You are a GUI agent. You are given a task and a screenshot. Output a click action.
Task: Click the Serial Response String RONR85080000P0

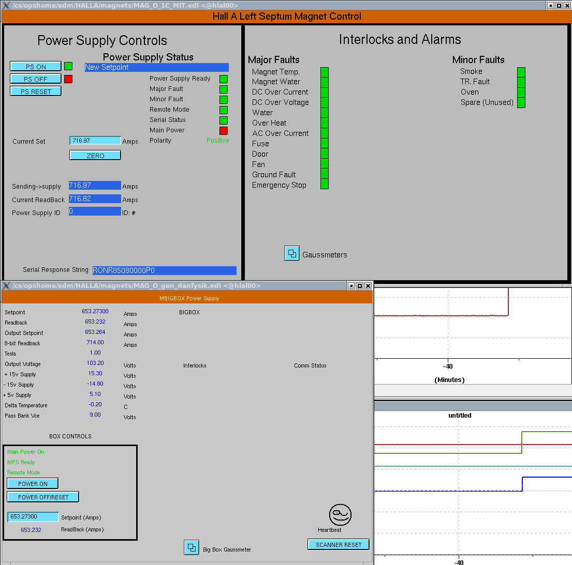164,270
